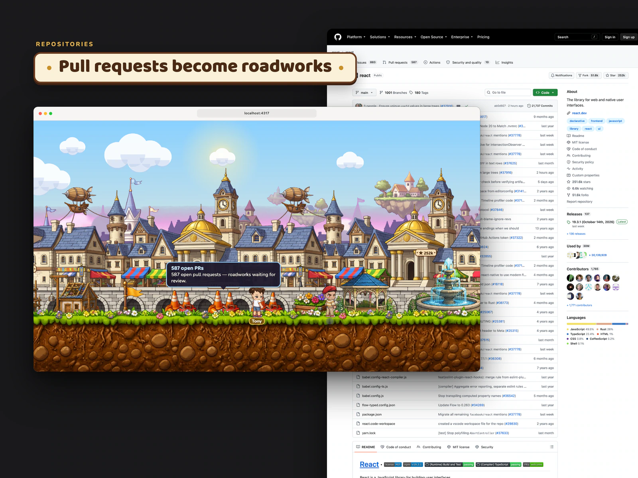Click the Readme book icon in About
The width and height of the screenshot is (638, 478).
click(569, 136)
